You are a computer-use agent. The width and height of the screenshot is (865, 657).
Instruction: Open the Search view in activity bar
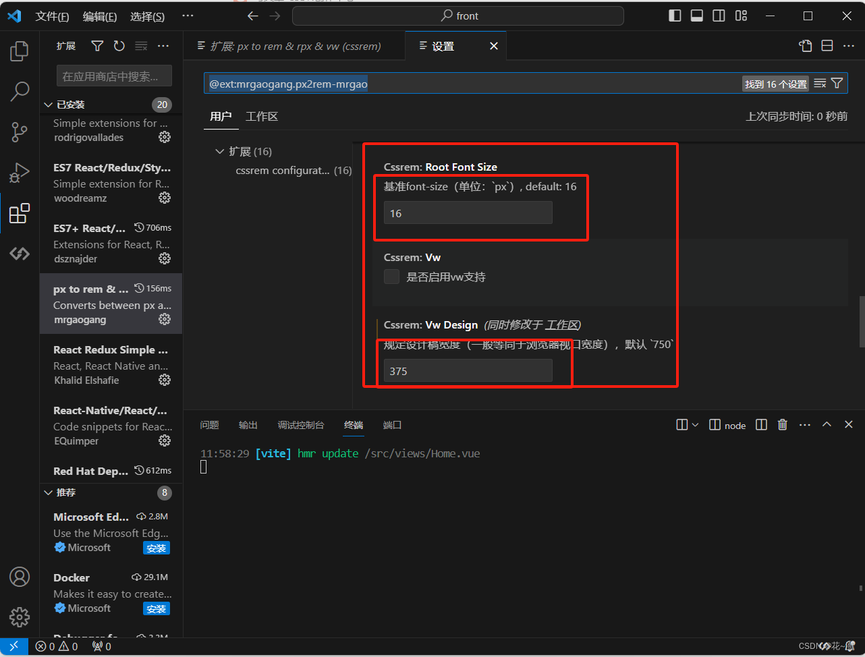pos(20,91)
